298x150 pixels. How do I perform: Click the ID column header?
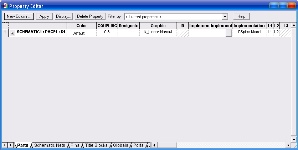coord(182,26)
